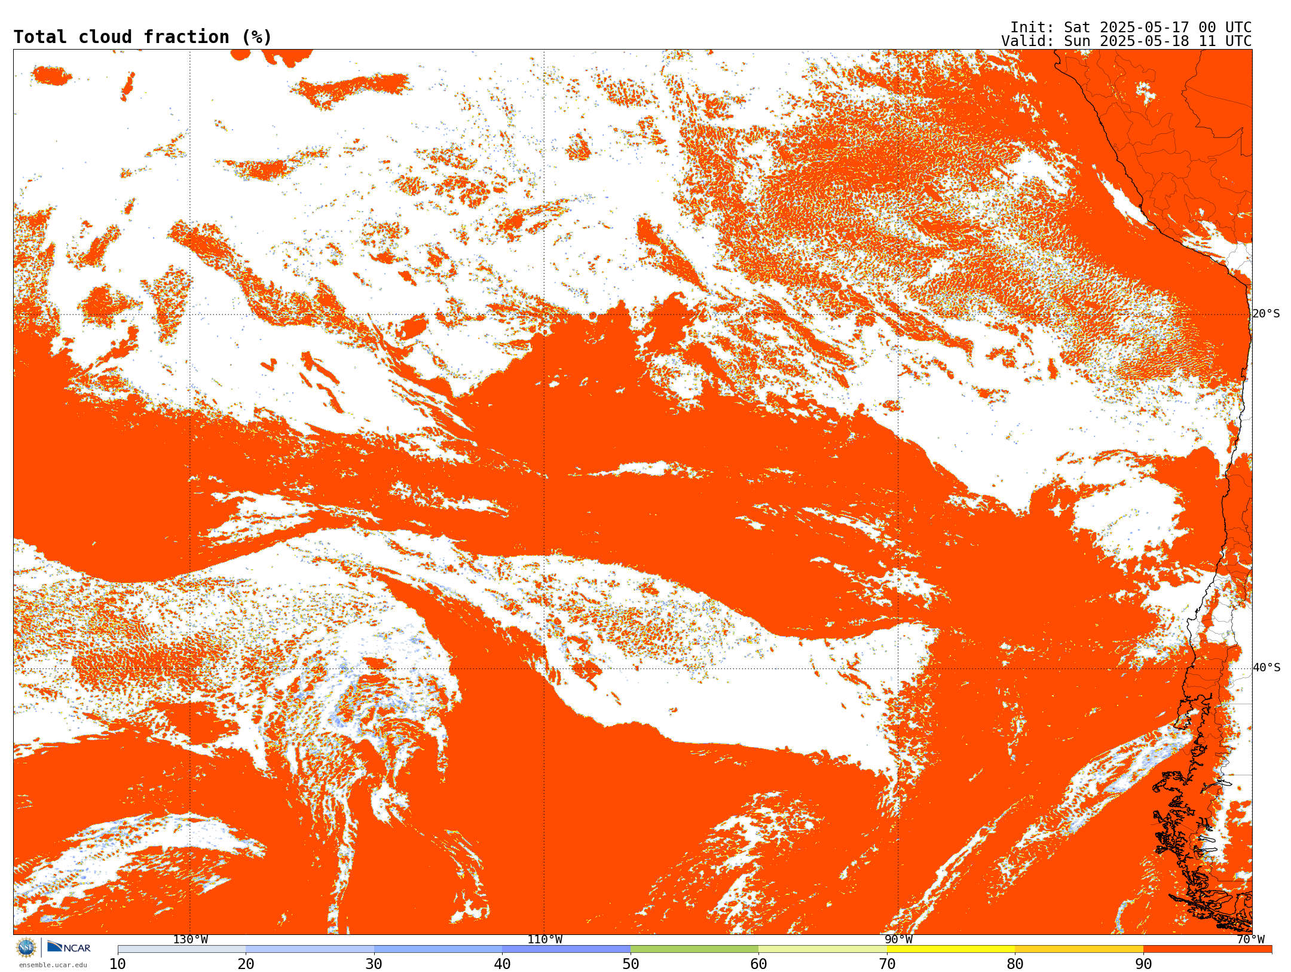The height and width of the screenshot is (972, 1291).
Task: Click the 130°W longitude label
Action: click(190, 940)
